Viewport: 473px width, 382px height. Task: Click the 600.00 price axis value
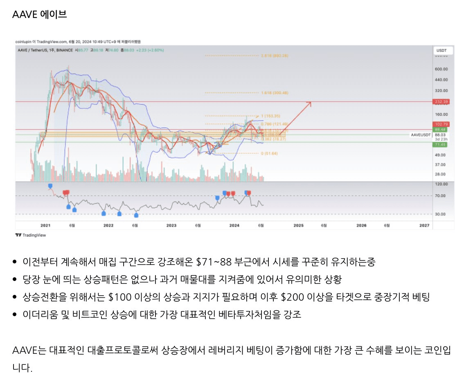[x=441, y=69]
